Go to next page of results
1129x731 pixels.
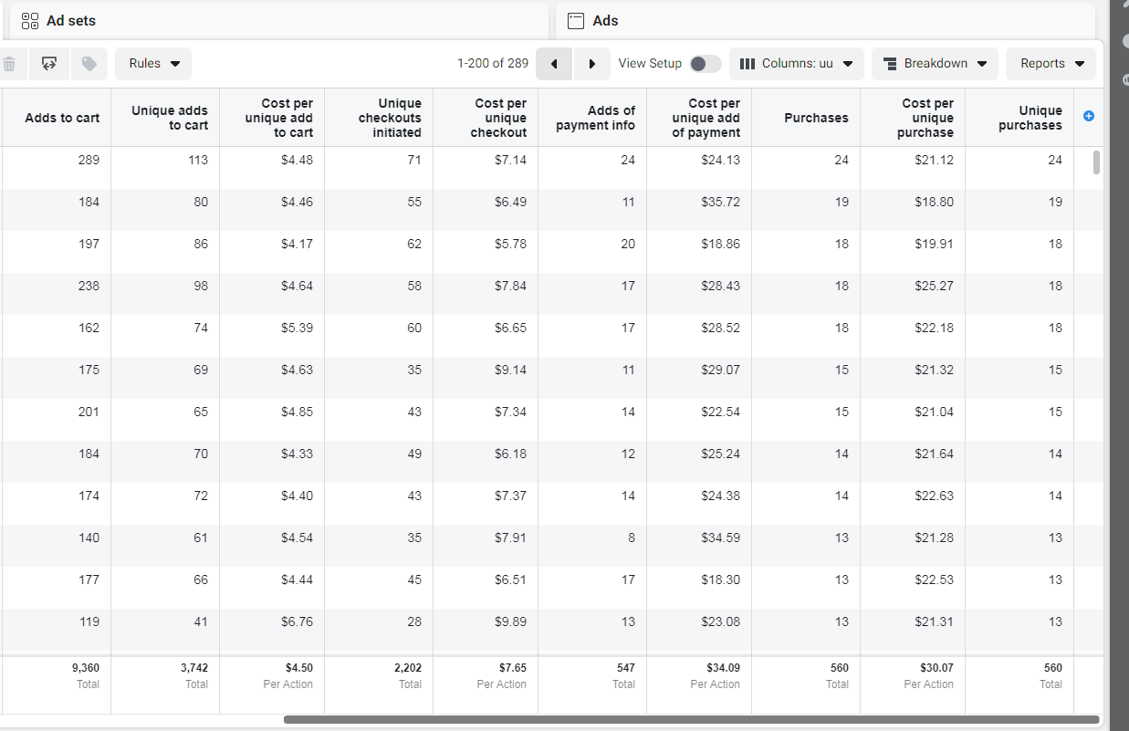tap(592, 64)
